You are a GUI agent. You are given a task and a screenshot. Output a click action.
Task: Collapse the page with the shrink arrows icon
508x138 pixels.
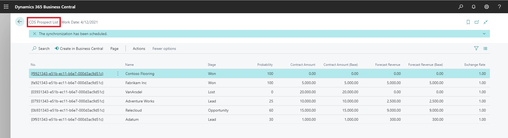click(x=486, y=22)
